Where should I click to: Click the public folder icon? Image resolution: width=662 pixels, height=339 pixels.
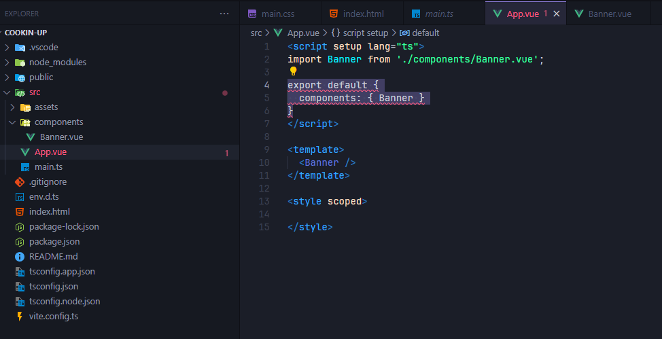(20, 77)
